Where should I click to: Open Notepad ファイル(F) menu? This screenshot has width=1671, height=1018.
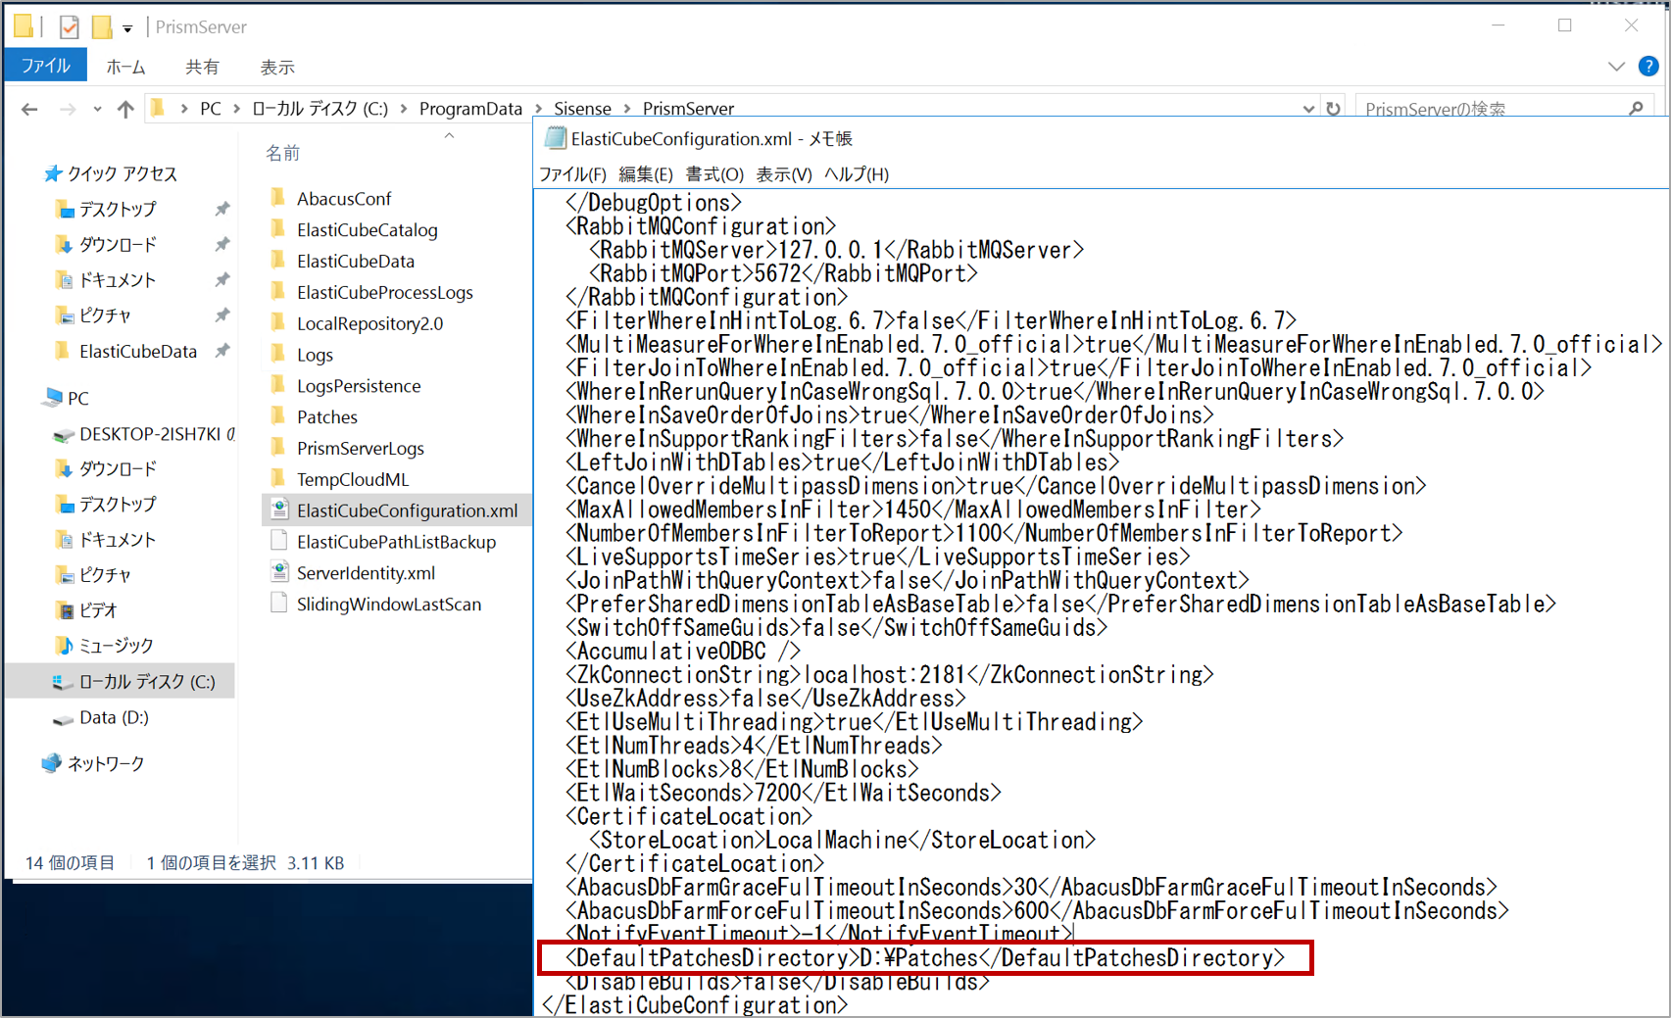(572, 174)
